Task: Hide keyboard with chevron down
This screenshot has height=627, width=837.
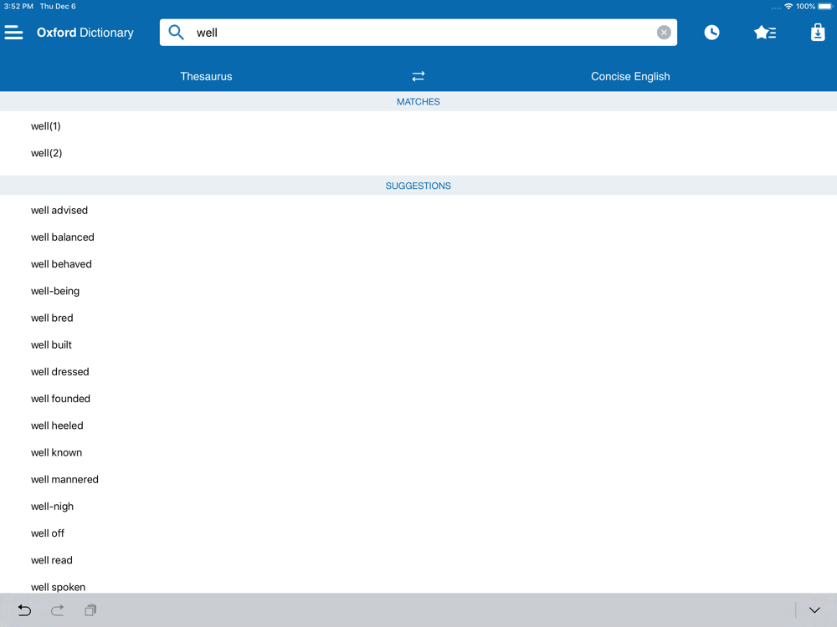Action: (814, 610)
